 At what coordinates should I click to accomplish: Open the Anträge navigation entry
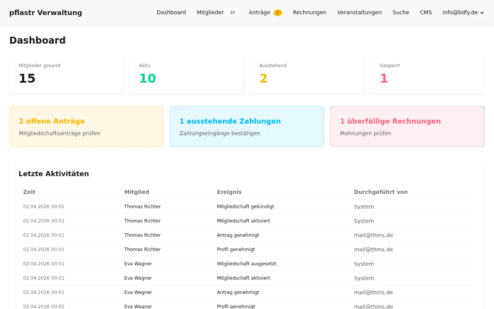[x=259, y=12]
